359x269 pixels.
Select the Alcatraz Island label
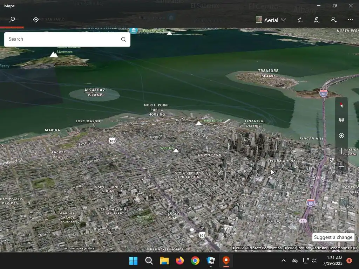[95, 92]
